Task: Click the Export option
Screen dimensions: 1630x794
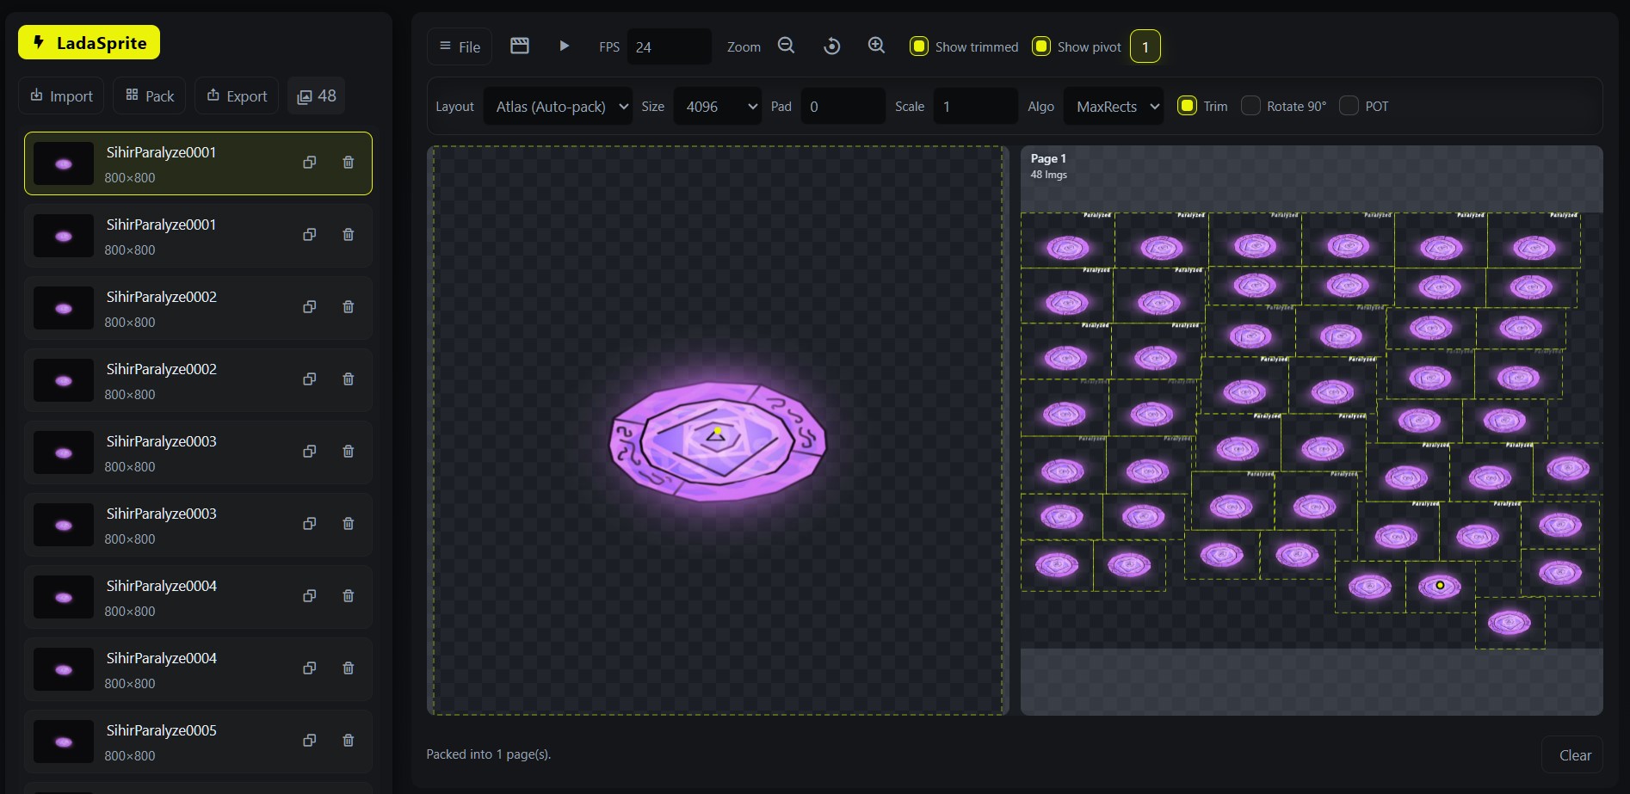Action: (236, 95)
